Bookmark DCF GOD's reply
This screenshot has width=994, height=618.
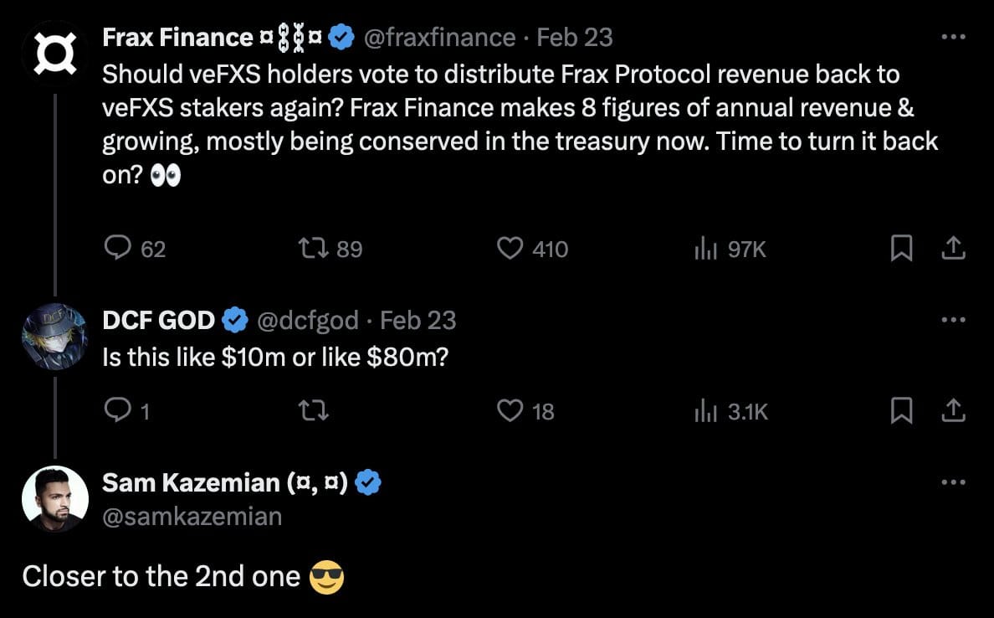900,410
